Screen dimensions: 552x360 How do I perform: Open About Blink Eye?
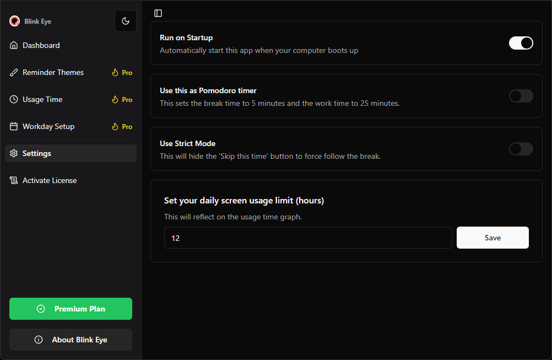71,340
